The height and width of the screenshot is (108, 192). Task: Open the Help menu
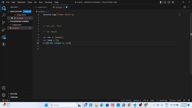point(56,2)
